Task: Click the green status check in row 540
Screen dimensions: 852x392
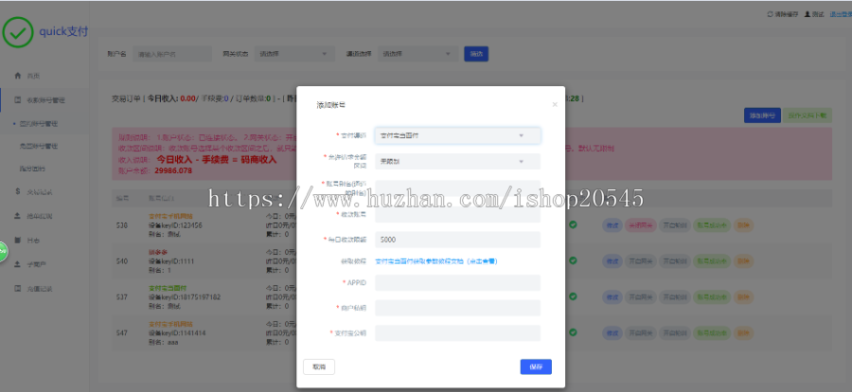Action: click(x=574, y=260)
